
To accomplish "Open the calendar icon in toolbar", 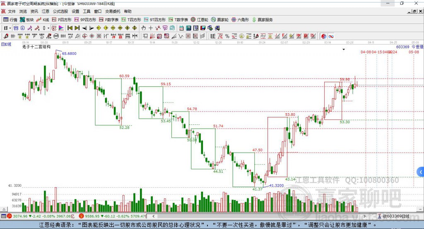I will 181,28.
